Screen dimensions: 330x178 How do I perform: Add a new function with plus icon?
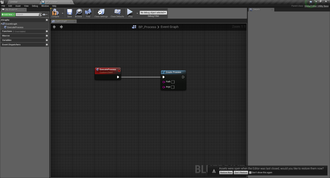tap(47, 31)
